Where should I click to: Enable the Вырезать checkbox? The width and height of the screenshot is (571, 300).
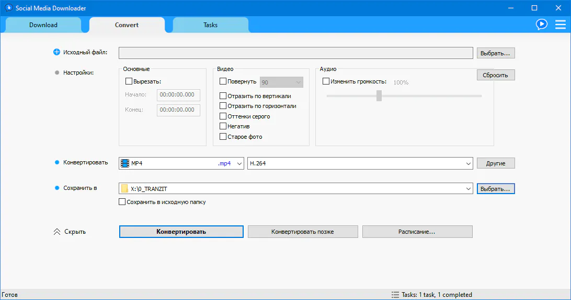tap(129, 81)
